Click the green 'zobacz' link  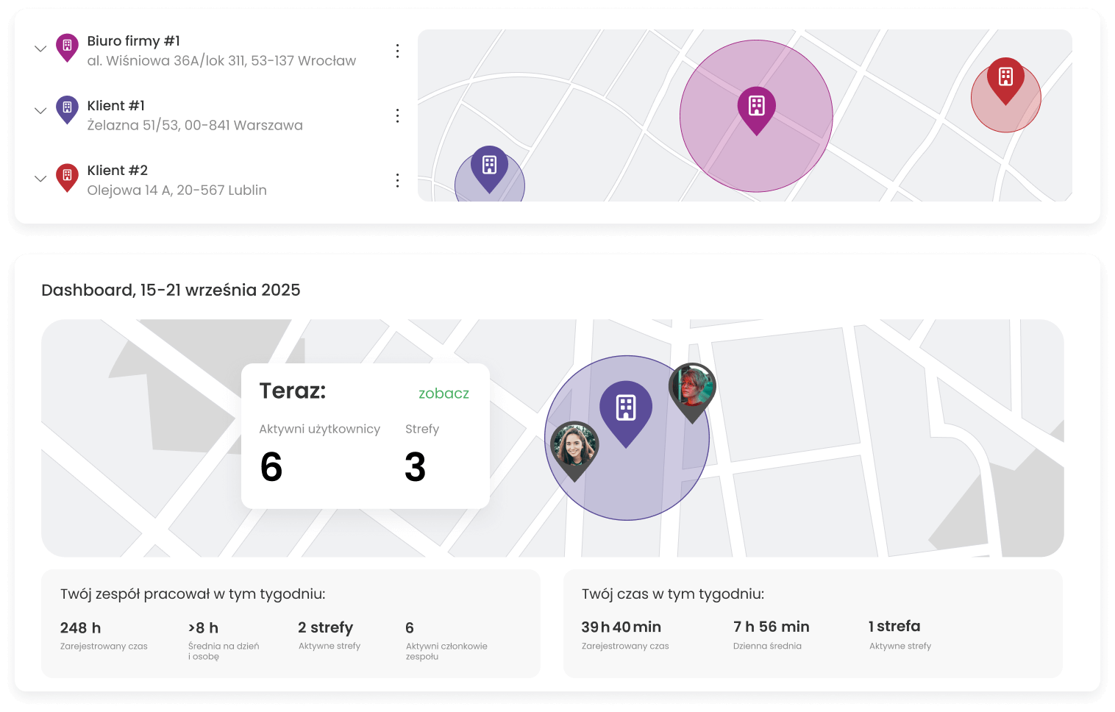(443, 394)
